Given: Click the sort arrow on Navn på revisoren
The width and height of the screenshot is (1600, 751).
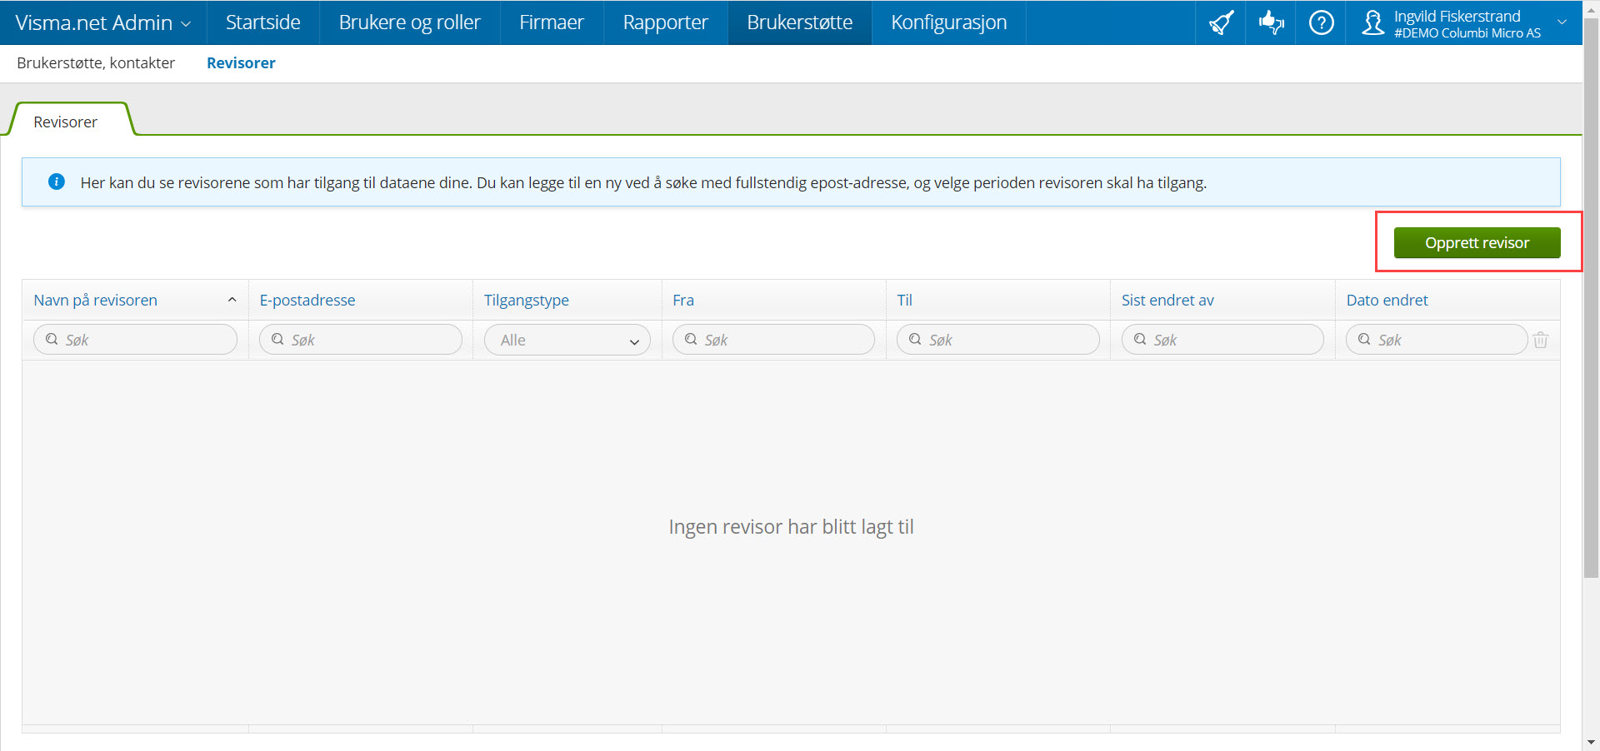Looking at the screenshot, I should (x=232, y=300).
